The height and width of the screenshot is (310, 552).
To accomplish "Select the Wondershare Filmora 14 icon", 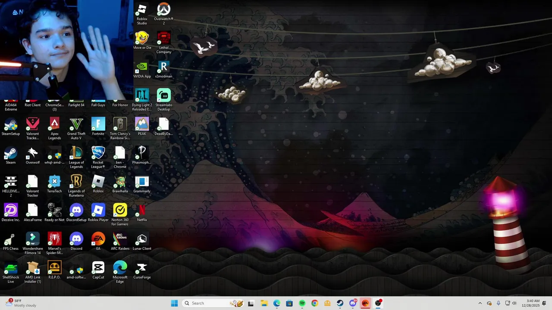I will tap(33, 244).
